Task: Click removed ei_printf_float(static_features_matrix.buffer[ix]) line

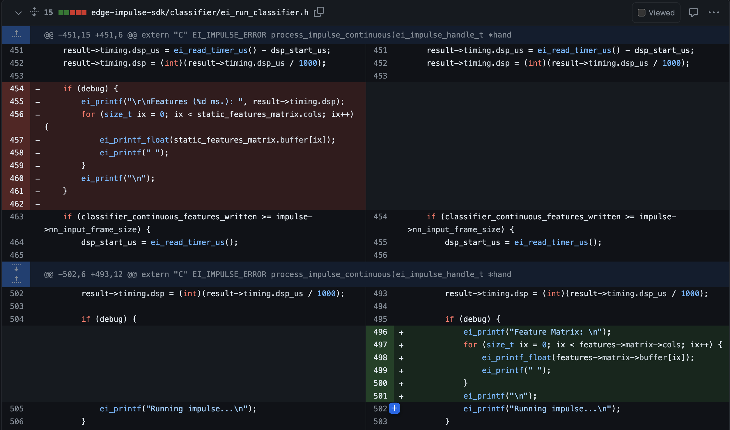Action: [217, 140]
